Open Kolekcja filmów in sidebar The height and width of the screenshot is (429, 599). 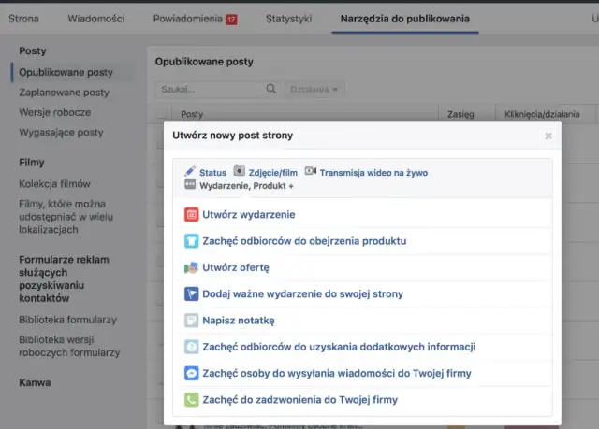coord(54,184)
